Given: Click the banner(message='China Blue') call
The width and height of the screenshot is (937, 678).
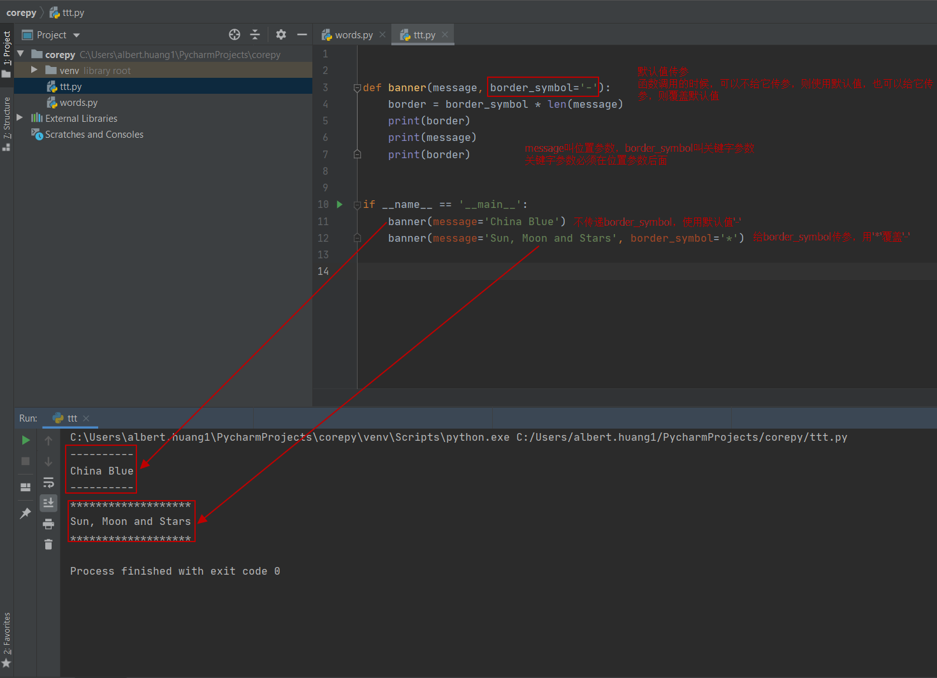Looking at the screenshot, I should click(477, 221).
